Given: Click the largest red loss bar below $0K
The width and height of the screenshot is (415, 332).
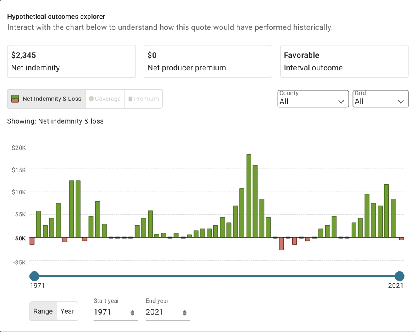Looking at the screenshot, I should click(x=281, y=244).
